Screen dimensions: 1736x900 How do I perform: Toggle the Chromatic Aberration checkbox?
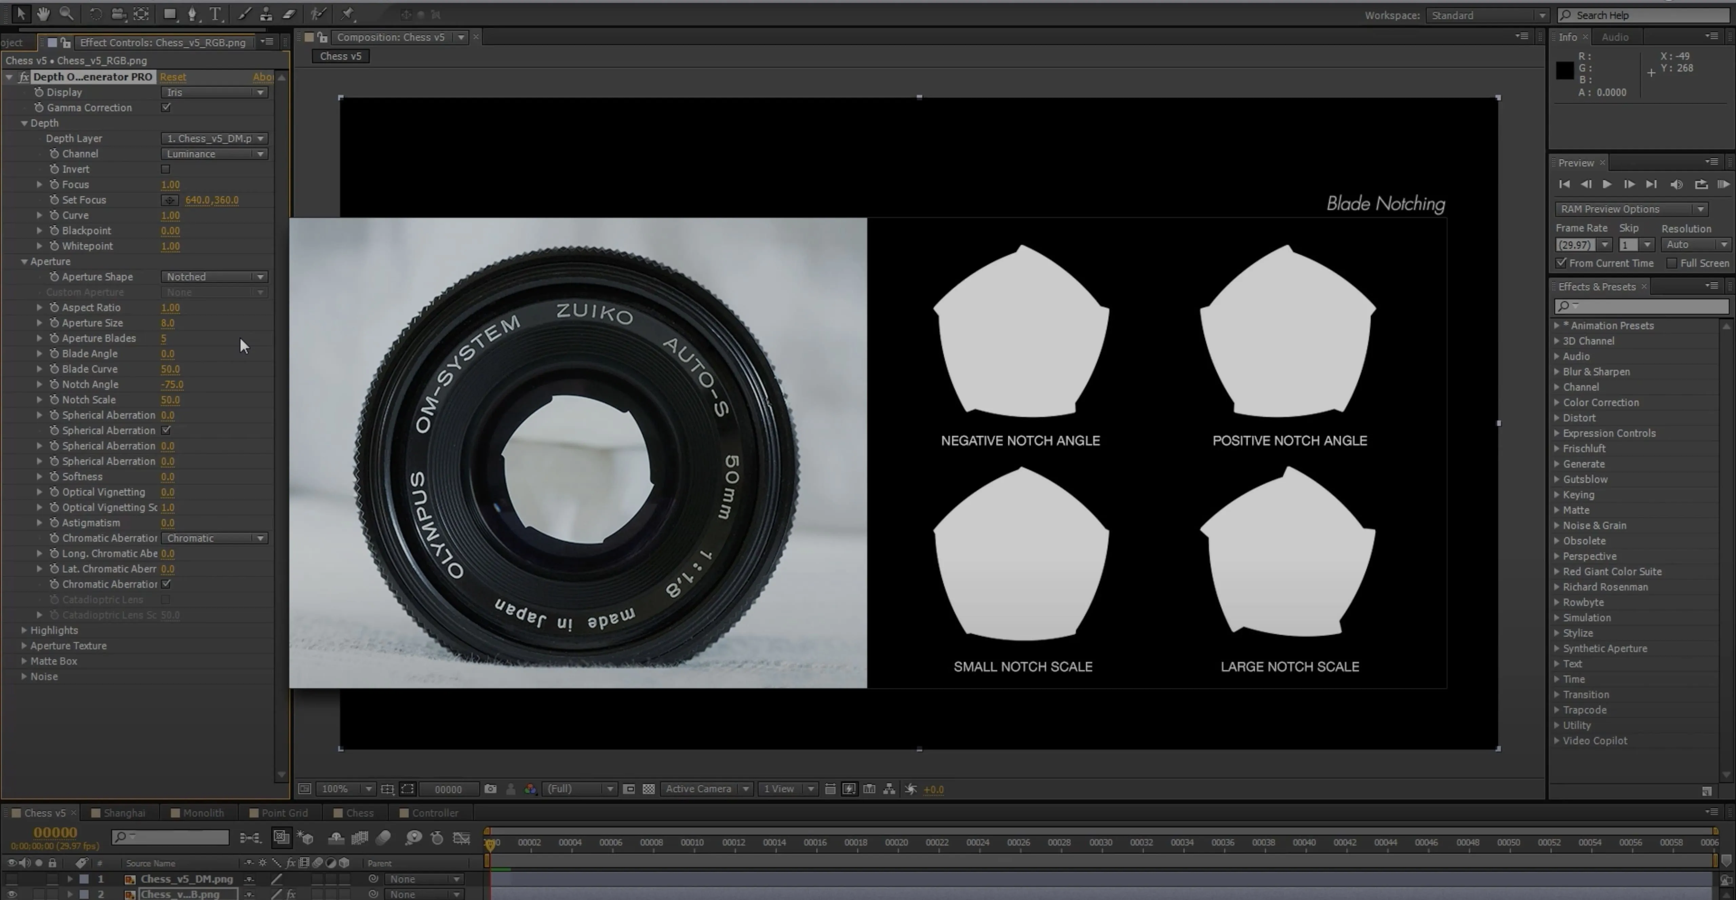pyautogui.click(x=166, y=584)
